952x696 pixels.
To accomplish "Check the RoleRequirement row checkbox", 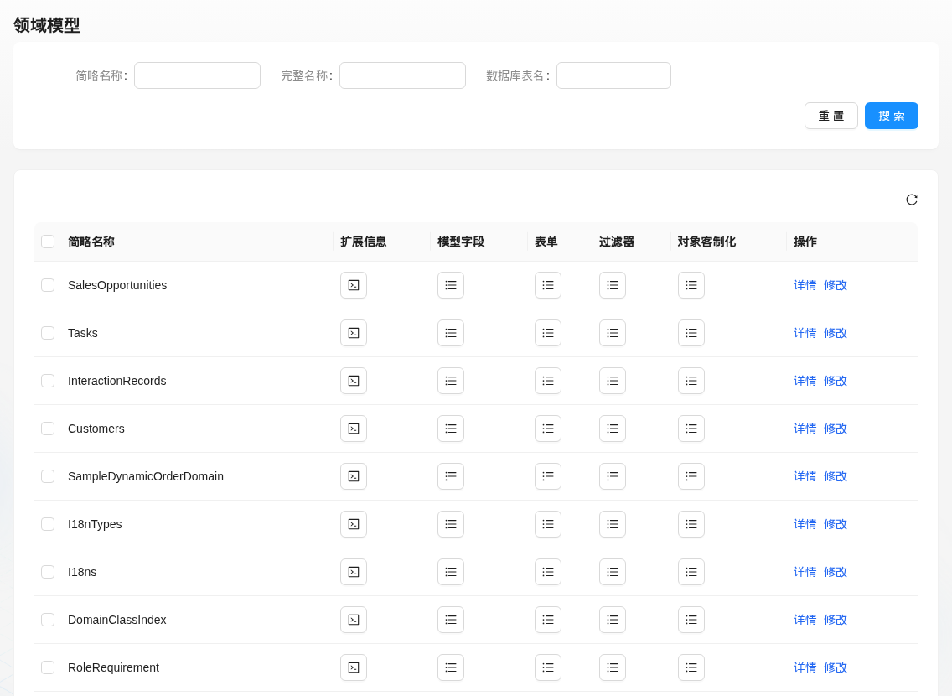I will click(x=48, y=667).
